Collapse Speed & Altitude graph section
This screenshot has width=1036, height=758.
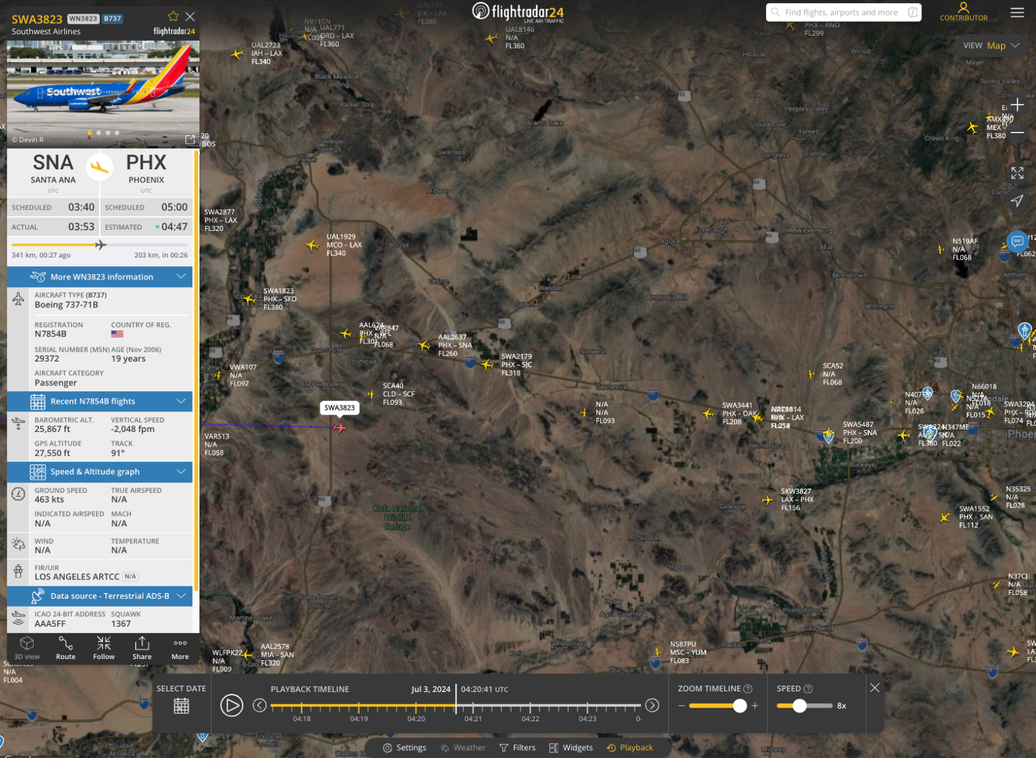click(x=100, y=472)
